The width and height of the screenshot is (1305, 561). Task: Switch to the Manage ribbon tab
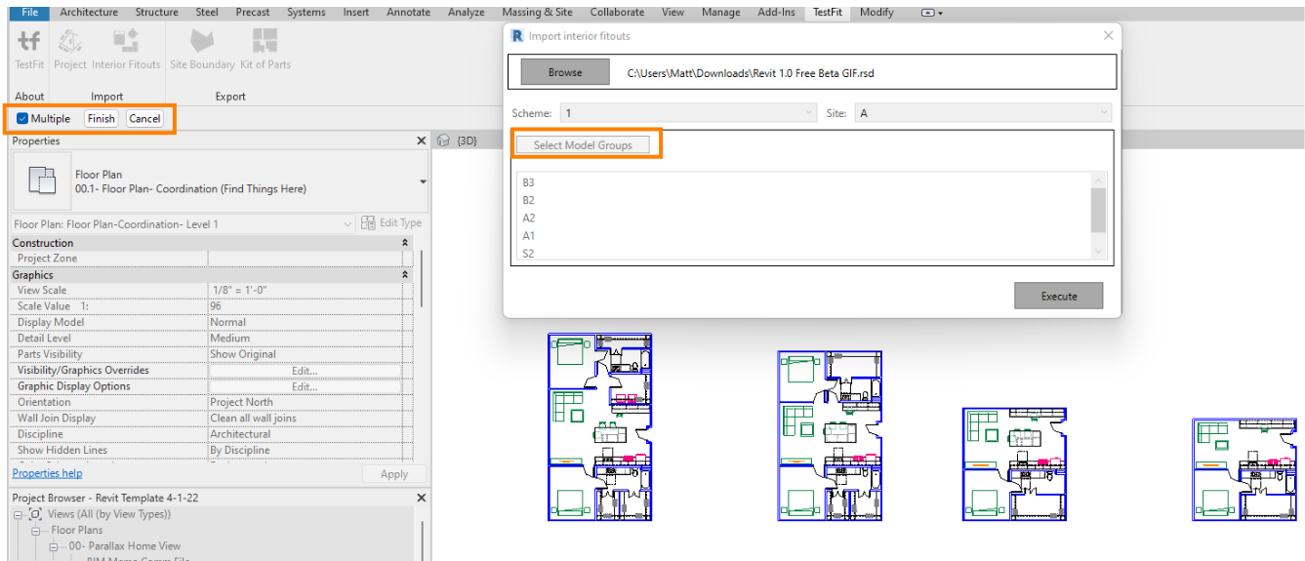pyautogui.click(x=721, y=13)
